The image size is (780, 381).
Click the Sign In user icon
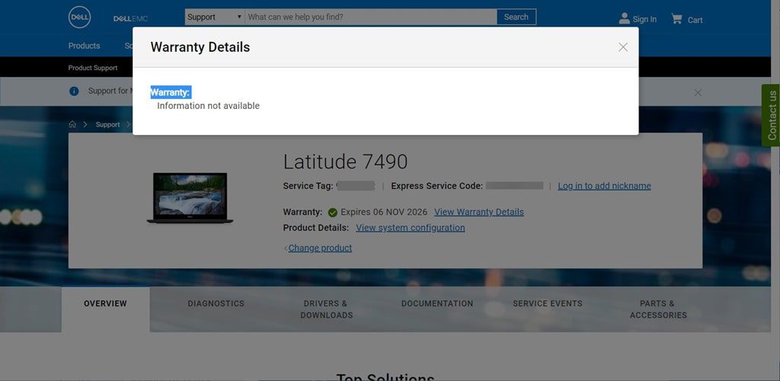coord(625,18)
